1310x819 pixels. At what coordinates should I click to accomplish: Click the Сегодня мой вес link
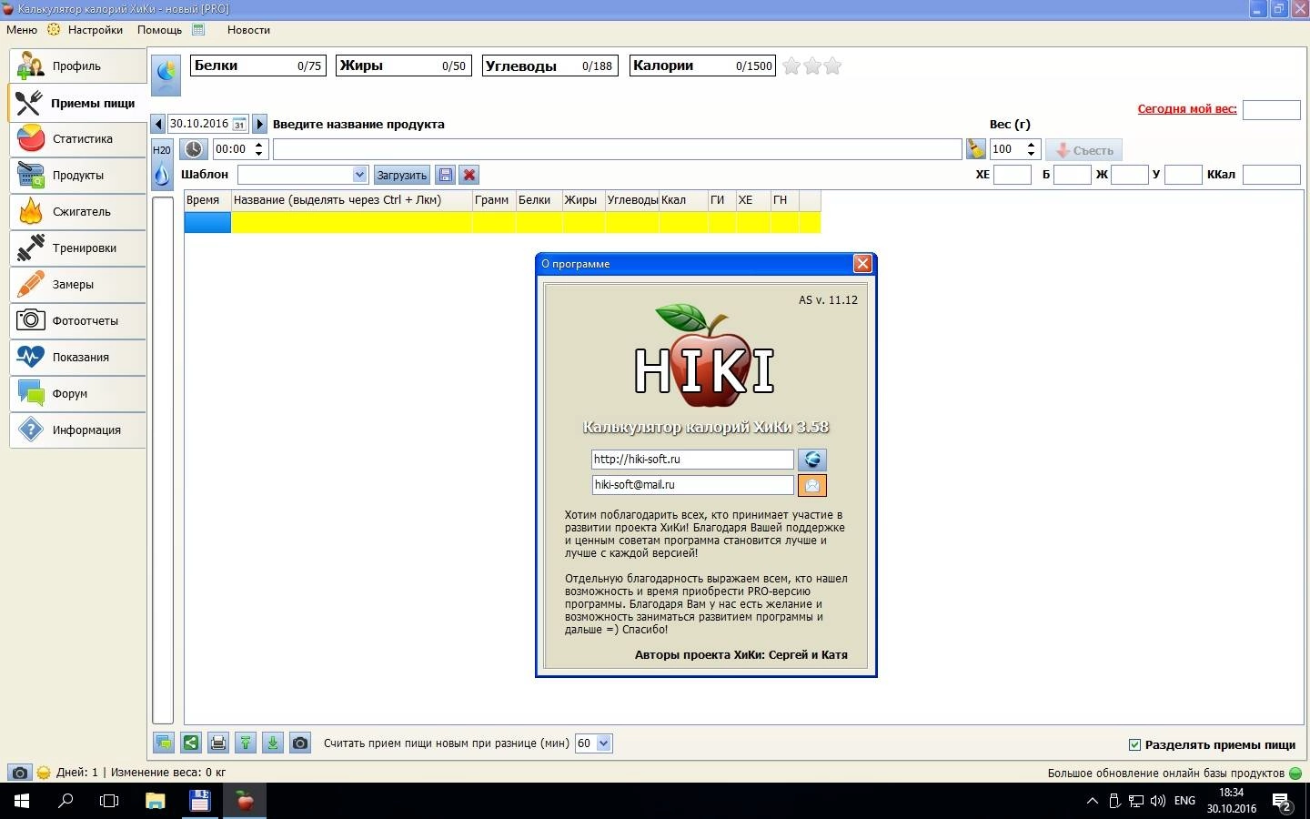(1187, 108)
